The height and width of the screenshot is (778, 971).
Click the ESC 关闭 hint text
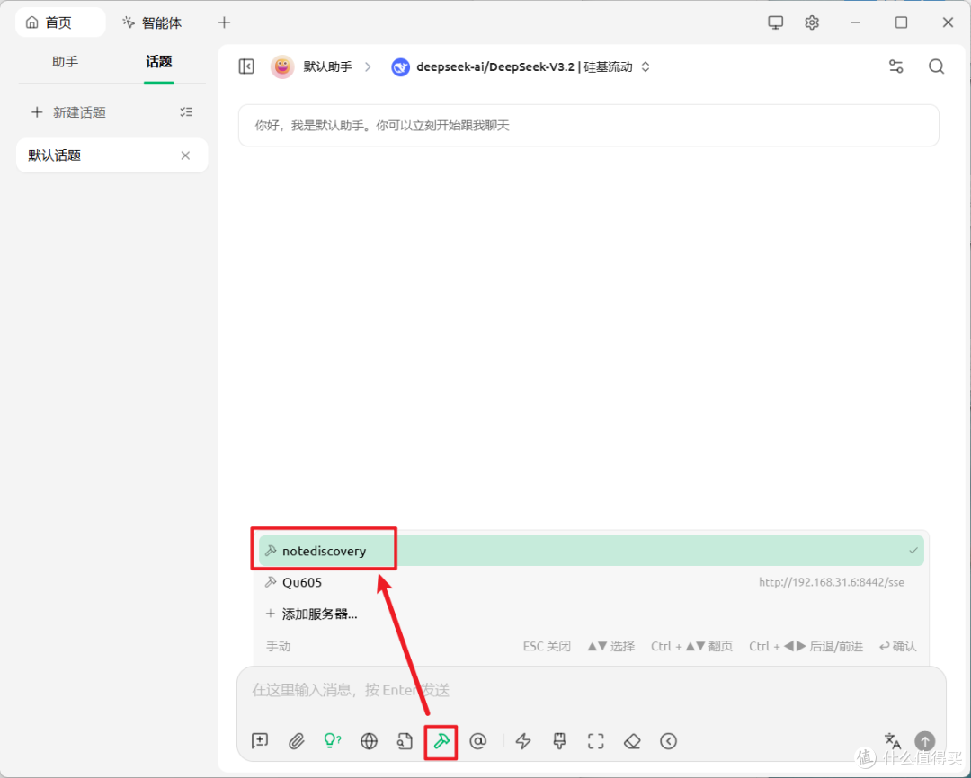[547, 646]
